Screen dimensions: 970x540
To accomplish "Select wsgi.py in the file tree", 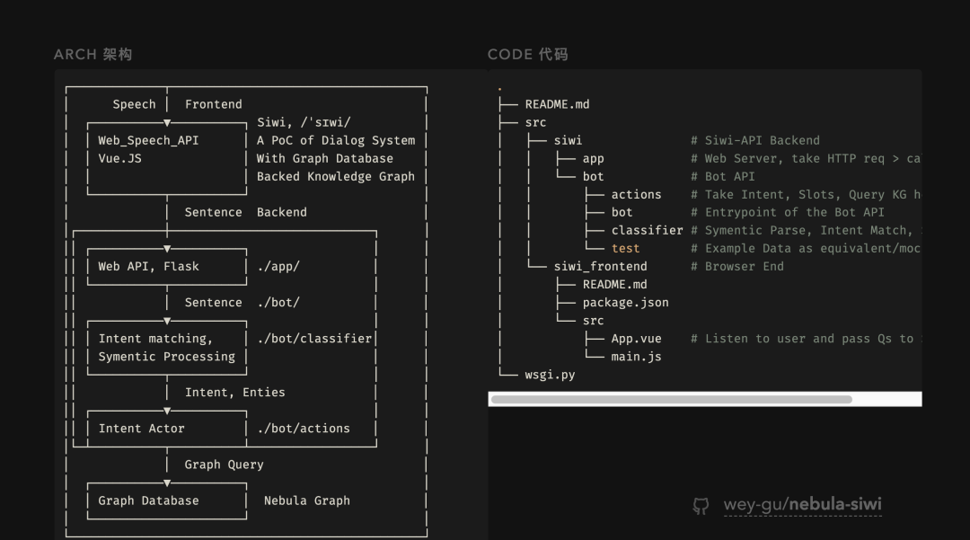I will (550, 375).
